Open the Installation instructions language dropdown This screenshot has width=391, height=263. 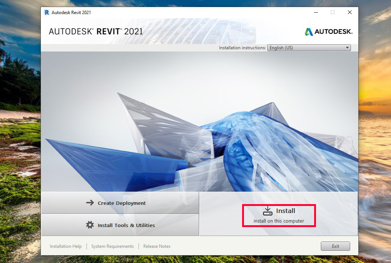pyautogui.click(x=309, y=47)
